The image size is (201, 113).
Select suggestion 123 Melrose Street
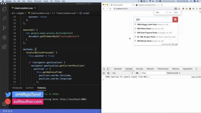coord(156,41)
